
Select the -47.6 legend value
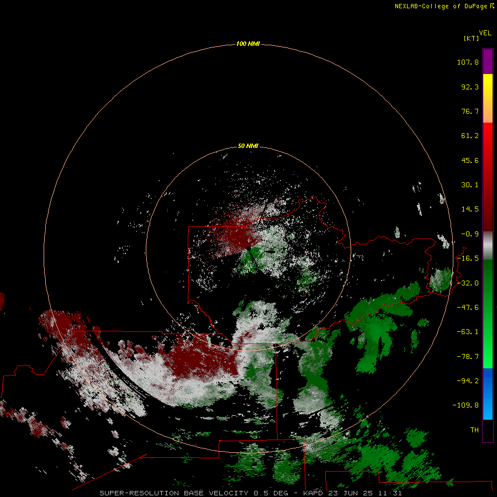point(468,308)
